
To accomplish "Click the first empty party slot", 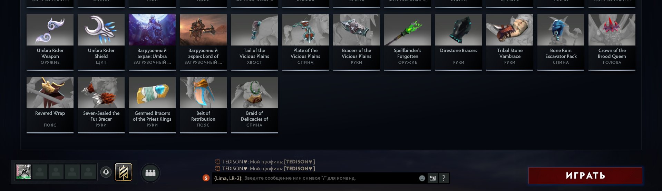I will (40, 172).
